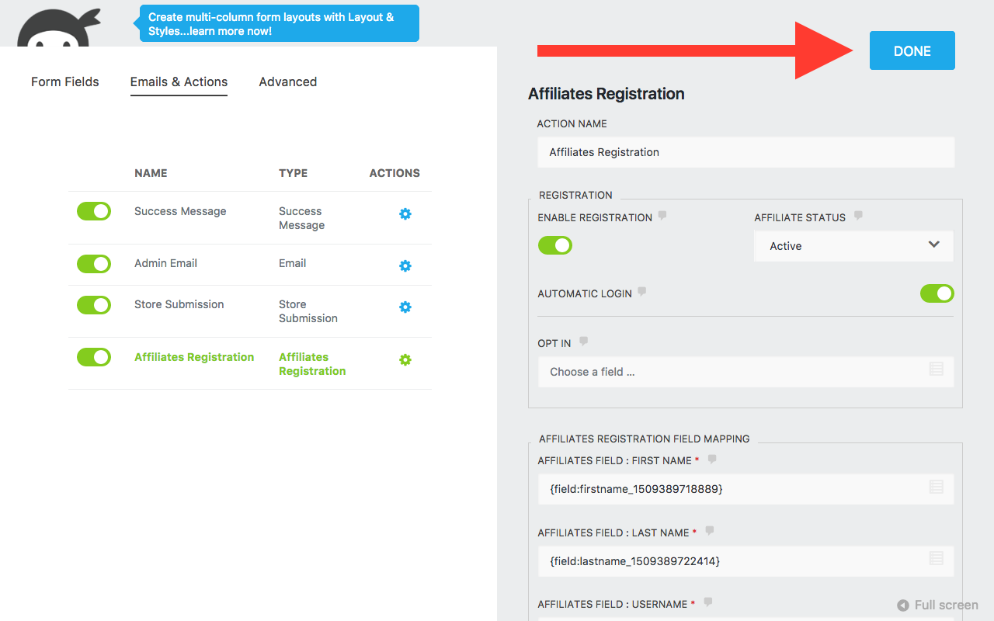Select the Emails & Actions tab
This screenshot has width=994, height=621.
click(x=179, y=82)
